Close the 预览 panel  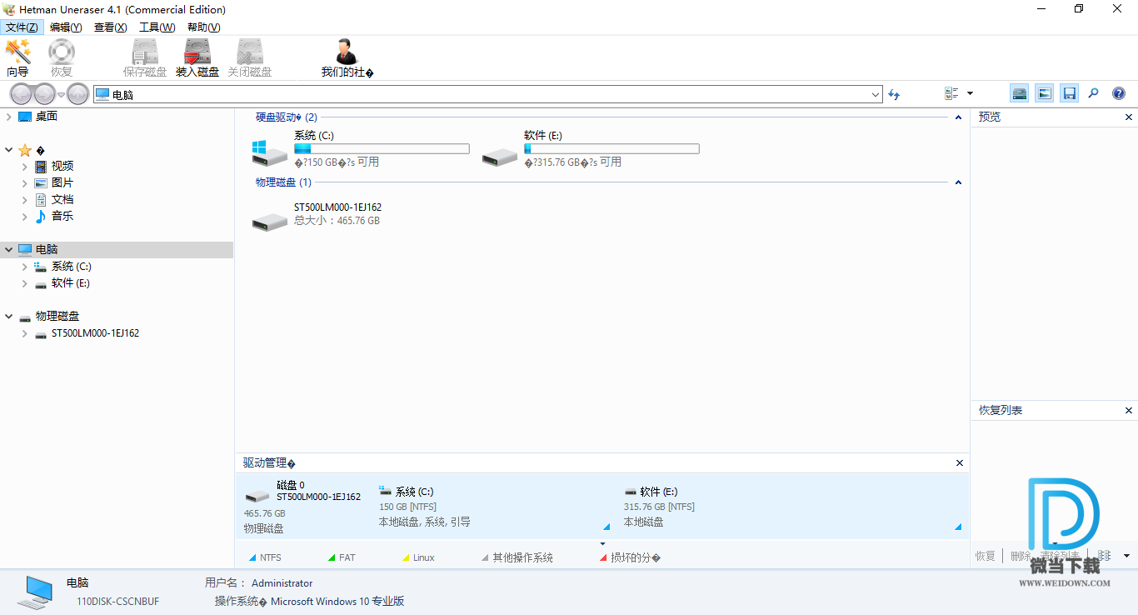1129,117
